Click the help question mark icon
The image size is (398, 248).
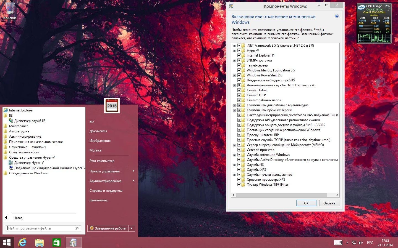pos(337,16)
